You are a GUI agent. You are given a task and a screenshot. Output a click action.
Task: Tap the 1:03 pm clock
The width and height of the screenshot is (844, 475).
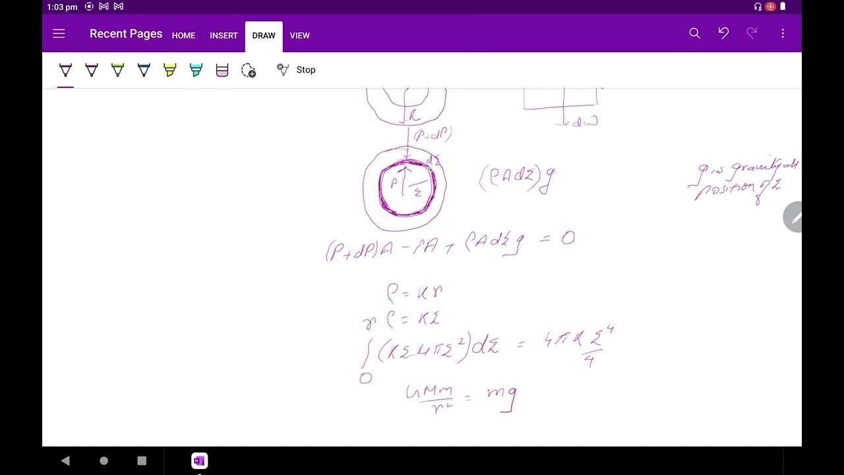62,7
